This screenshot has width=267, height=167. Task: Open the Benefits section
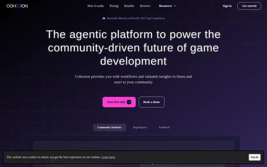point(129,6)
